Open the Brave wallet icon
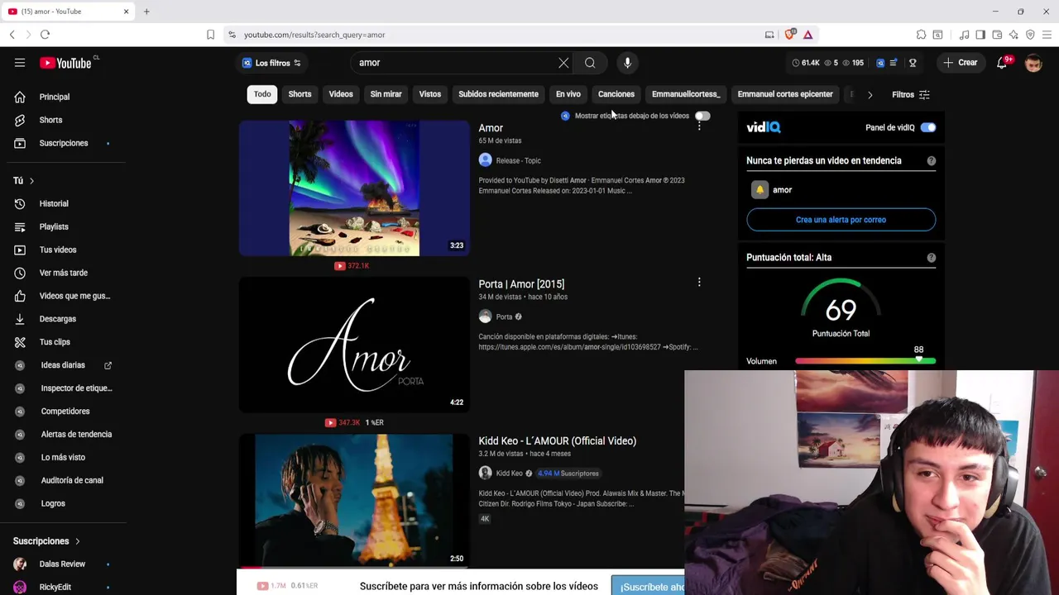This screenshot has height=595, width=1059. 997,35
